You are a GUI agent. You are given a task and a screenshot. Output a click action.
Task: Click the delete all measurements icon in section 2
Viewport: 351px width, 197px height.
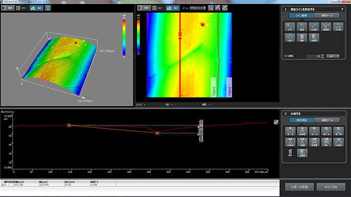(302, 153)
